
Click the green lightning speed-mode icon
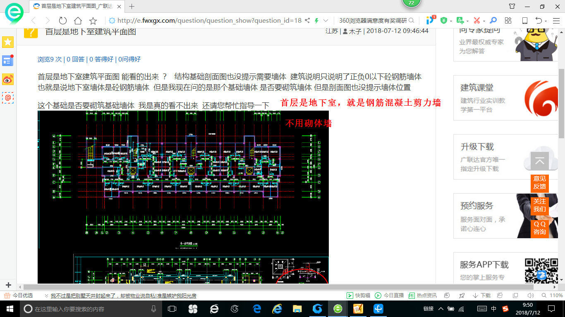(x=316, y=21)
